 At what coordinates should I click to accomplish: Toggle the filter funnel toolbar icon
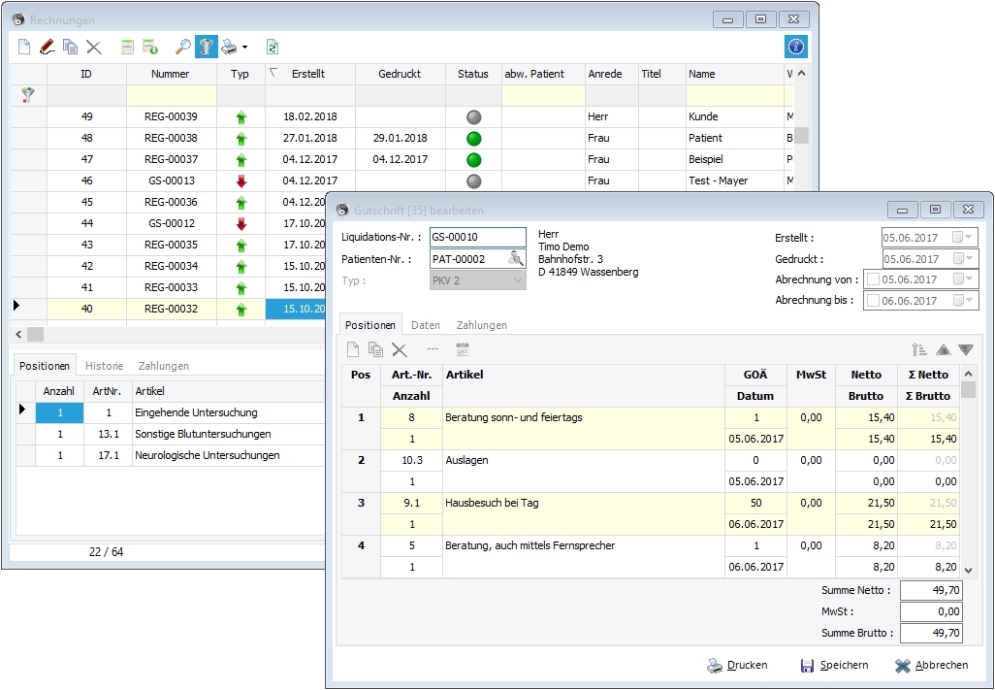[206, 47]
